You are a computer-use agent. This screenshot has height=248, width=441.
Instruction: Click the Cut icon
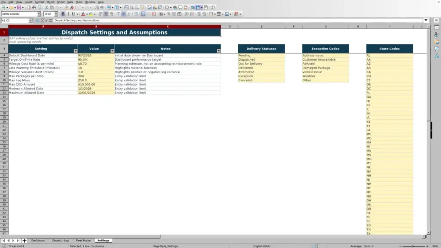(47, 7)
